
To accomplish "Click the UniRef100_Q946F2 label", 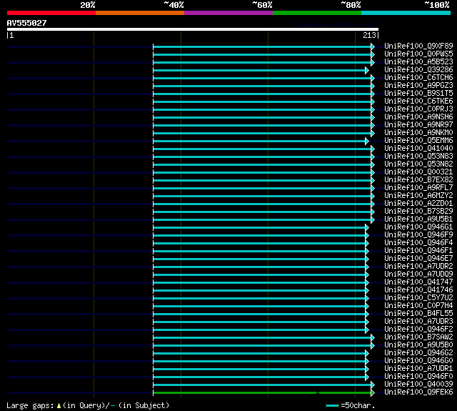I will click(418, 330).
